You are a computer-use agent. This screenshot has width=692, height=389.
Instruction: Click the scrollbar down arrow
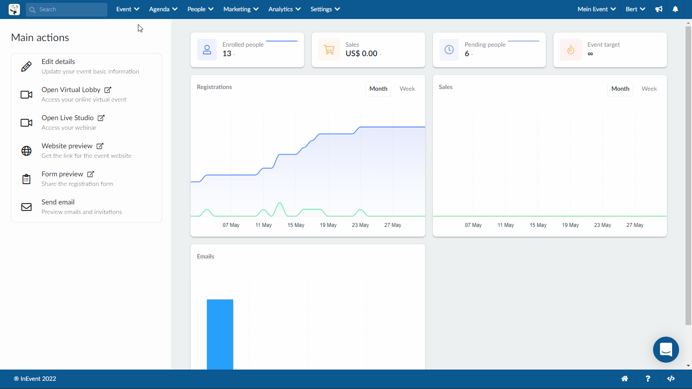pyautogui.click(x=688, y=366)
